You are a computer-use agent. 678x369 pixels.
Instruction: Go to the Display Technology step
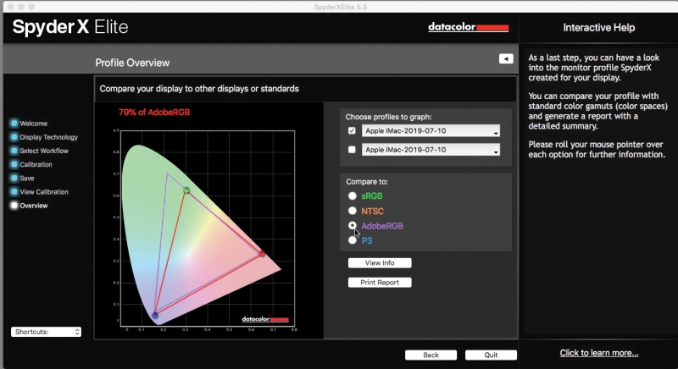(x=49, y=137)
